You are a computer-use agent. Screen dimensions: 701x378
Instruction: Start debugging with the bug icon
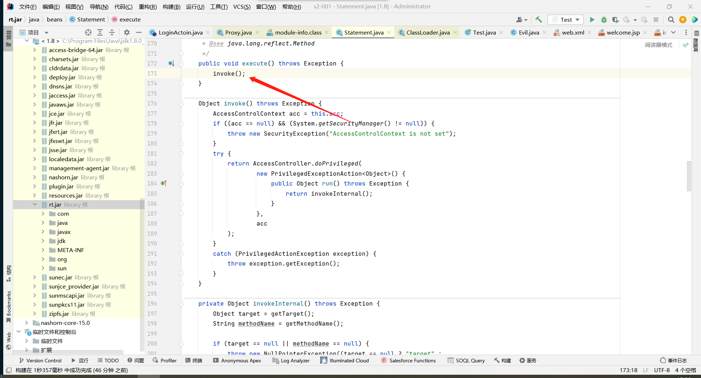[604, 20]
